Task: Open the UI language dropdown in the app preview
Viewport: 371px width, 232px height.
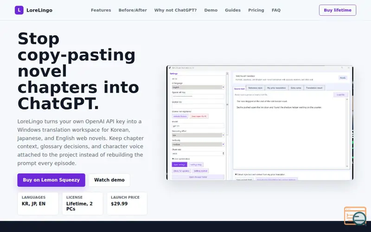Action: (198, 87)
